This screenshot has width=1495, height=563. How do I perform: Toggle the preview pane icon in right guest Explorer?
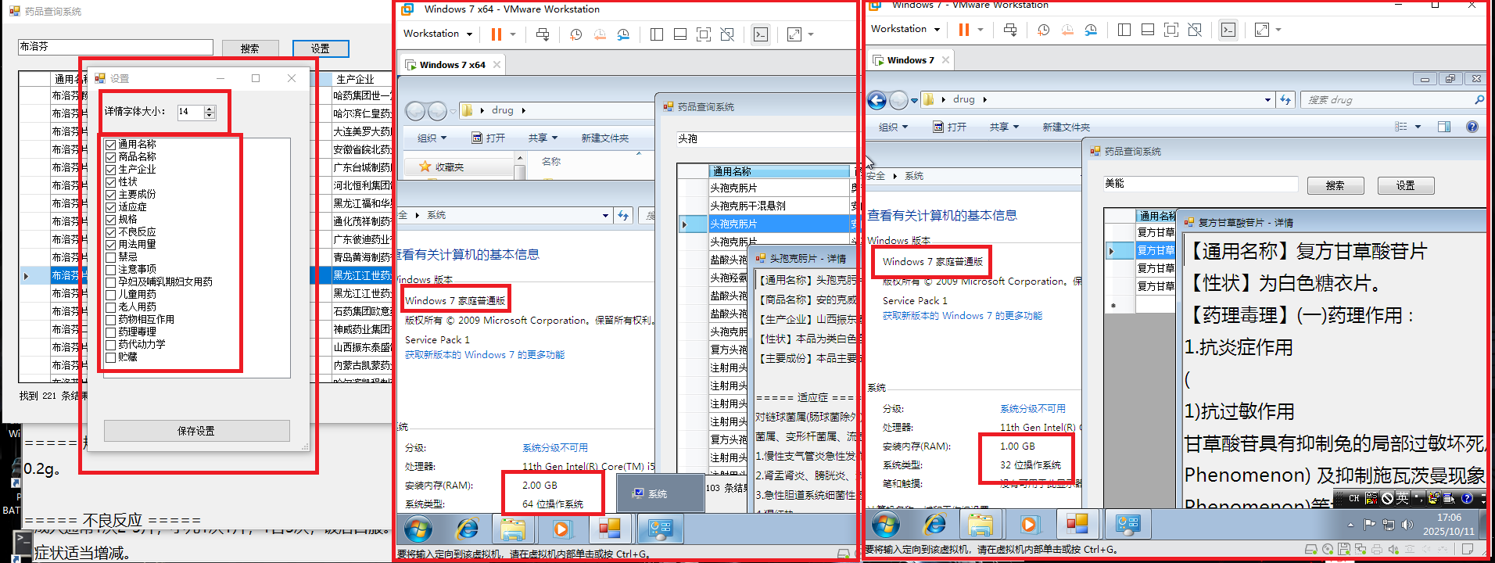coord(1444,127)
